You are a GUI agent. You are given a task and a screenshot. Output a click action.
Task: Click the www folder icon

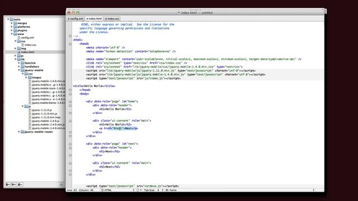tap(15, 34)
